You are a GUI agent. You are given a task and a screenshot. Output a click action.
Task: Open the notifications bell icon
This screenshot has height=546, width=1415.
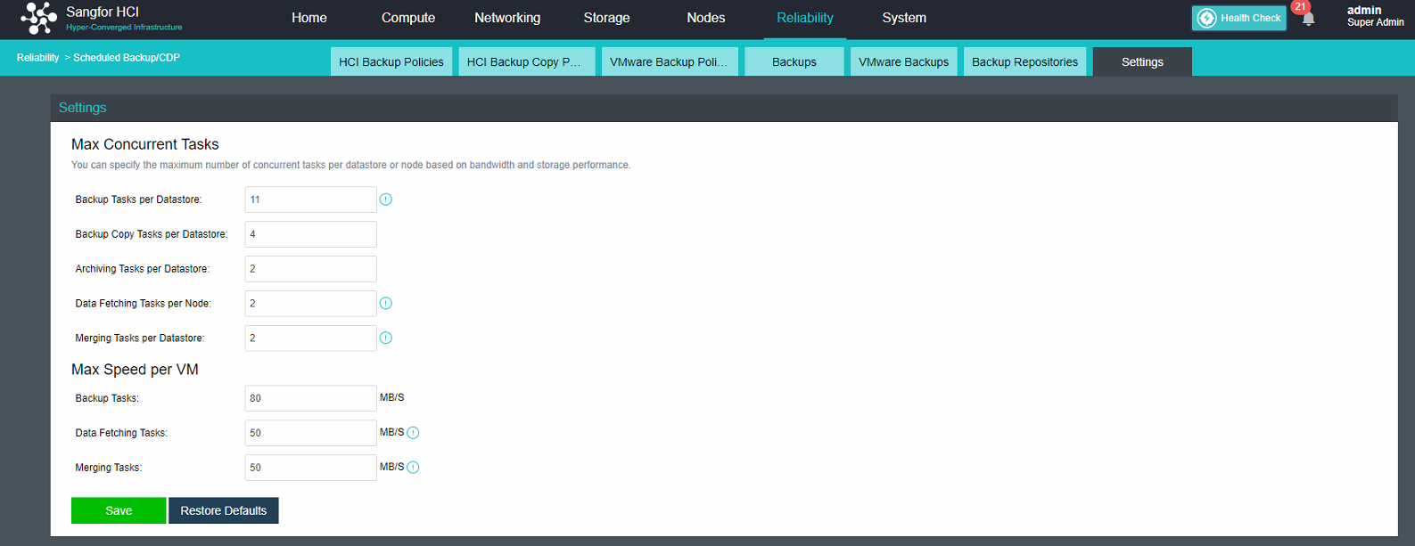(x=1308, y=19)
